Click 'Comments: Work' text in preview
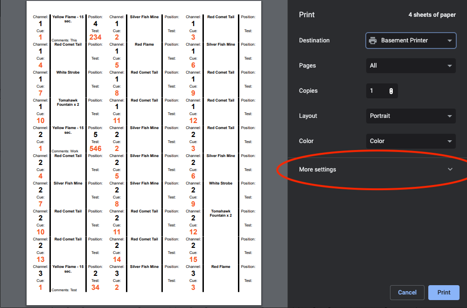The height and width of the screenshot is (308, 467). pyautogui.click(x=65, y=151)
